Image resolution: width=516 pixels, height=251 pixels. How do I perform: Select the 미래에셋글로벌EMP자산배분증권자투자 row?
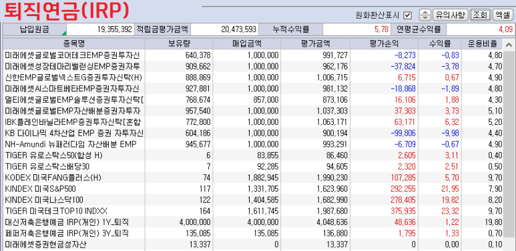coord(253,111)
